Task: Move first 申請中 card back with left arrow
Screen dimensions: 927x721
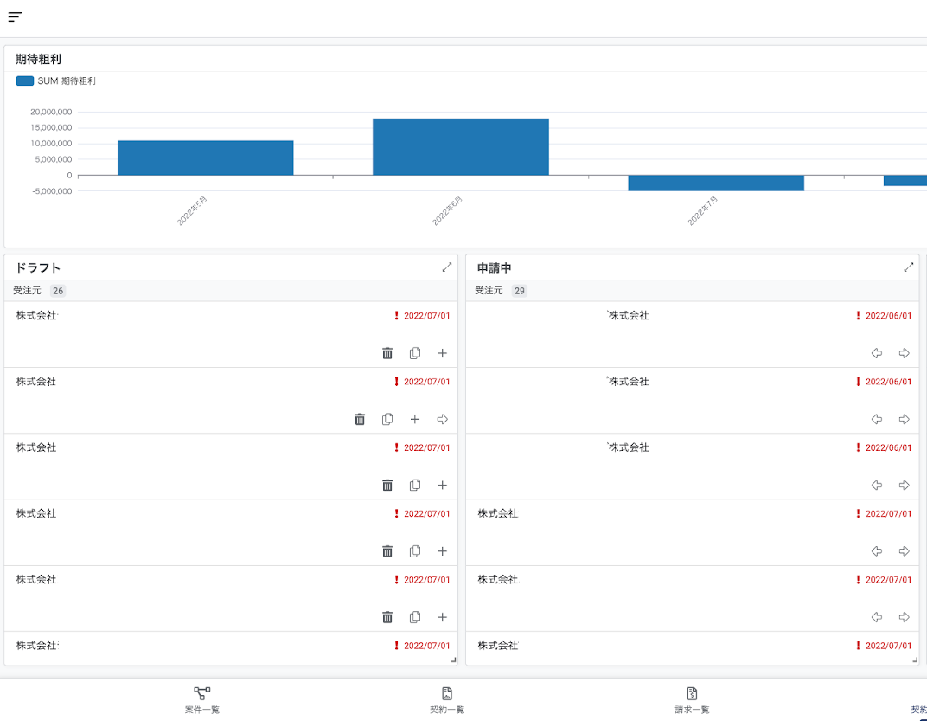Action: tap(877, 353)
